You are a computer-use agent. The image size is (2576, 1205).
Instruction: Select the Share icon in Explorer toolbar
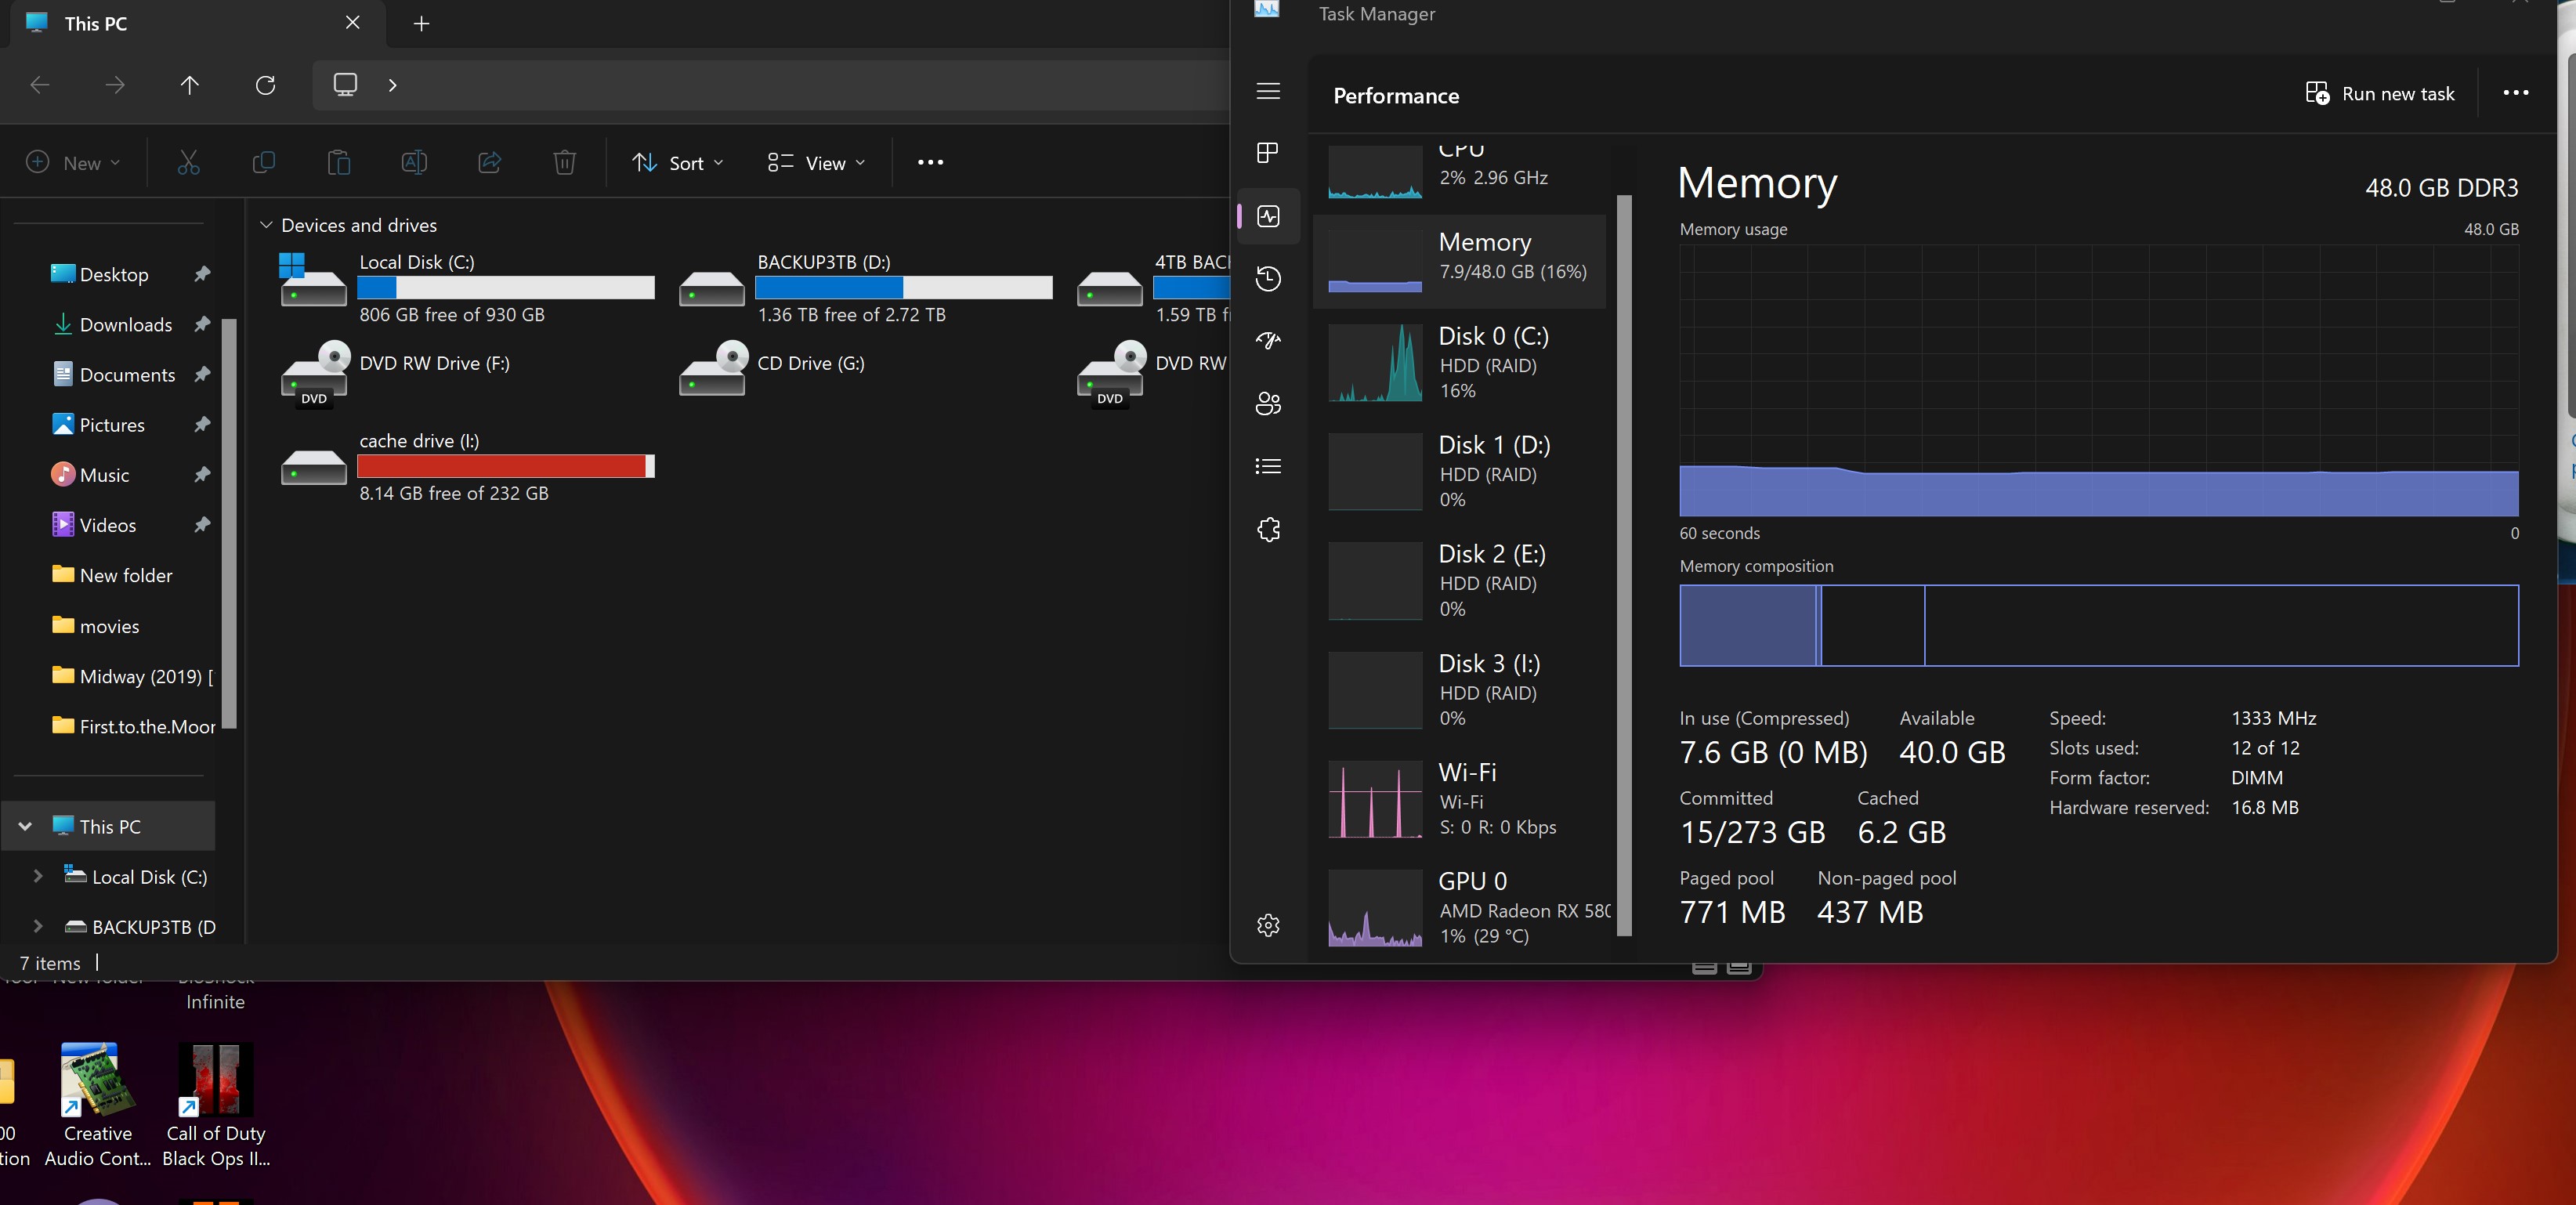(489, 162)
